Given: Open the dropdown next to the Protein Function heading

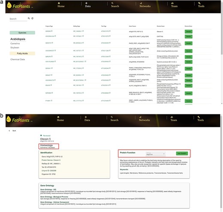Looking at the screenshot, I should tap(156, 154).
